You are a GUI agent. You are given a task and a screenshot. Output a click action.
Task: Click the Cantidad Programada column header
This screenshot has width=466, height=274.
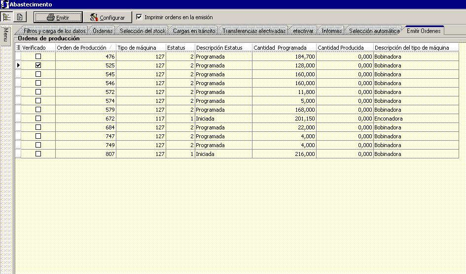tap(284, 48)
